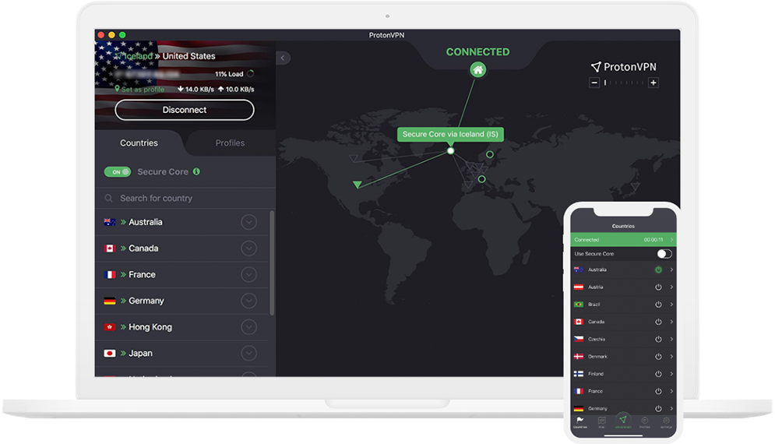Open the Profiles tab in phone bottom bar
775x444 pixels.
[x=644, y=422]
